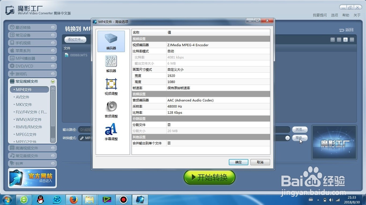Expand the 铃声 ringtone category
This screenshot has height=205, width=366.
[x=33, y=163]
